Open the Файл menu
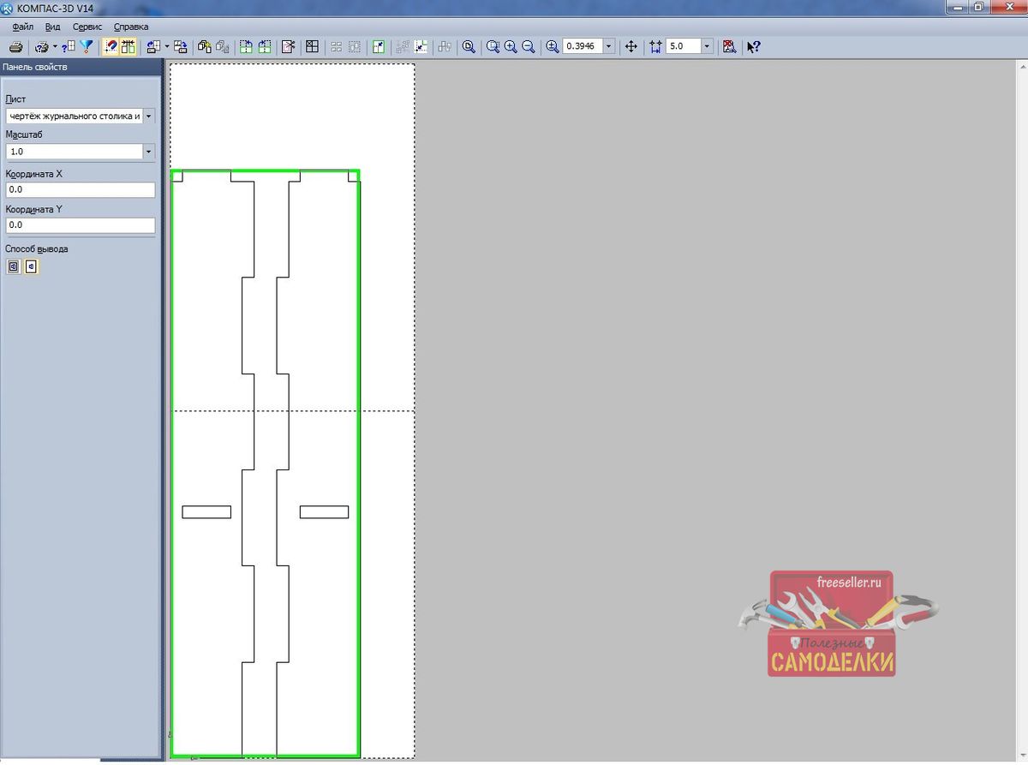1028x765 pixels. pos(23,27)
